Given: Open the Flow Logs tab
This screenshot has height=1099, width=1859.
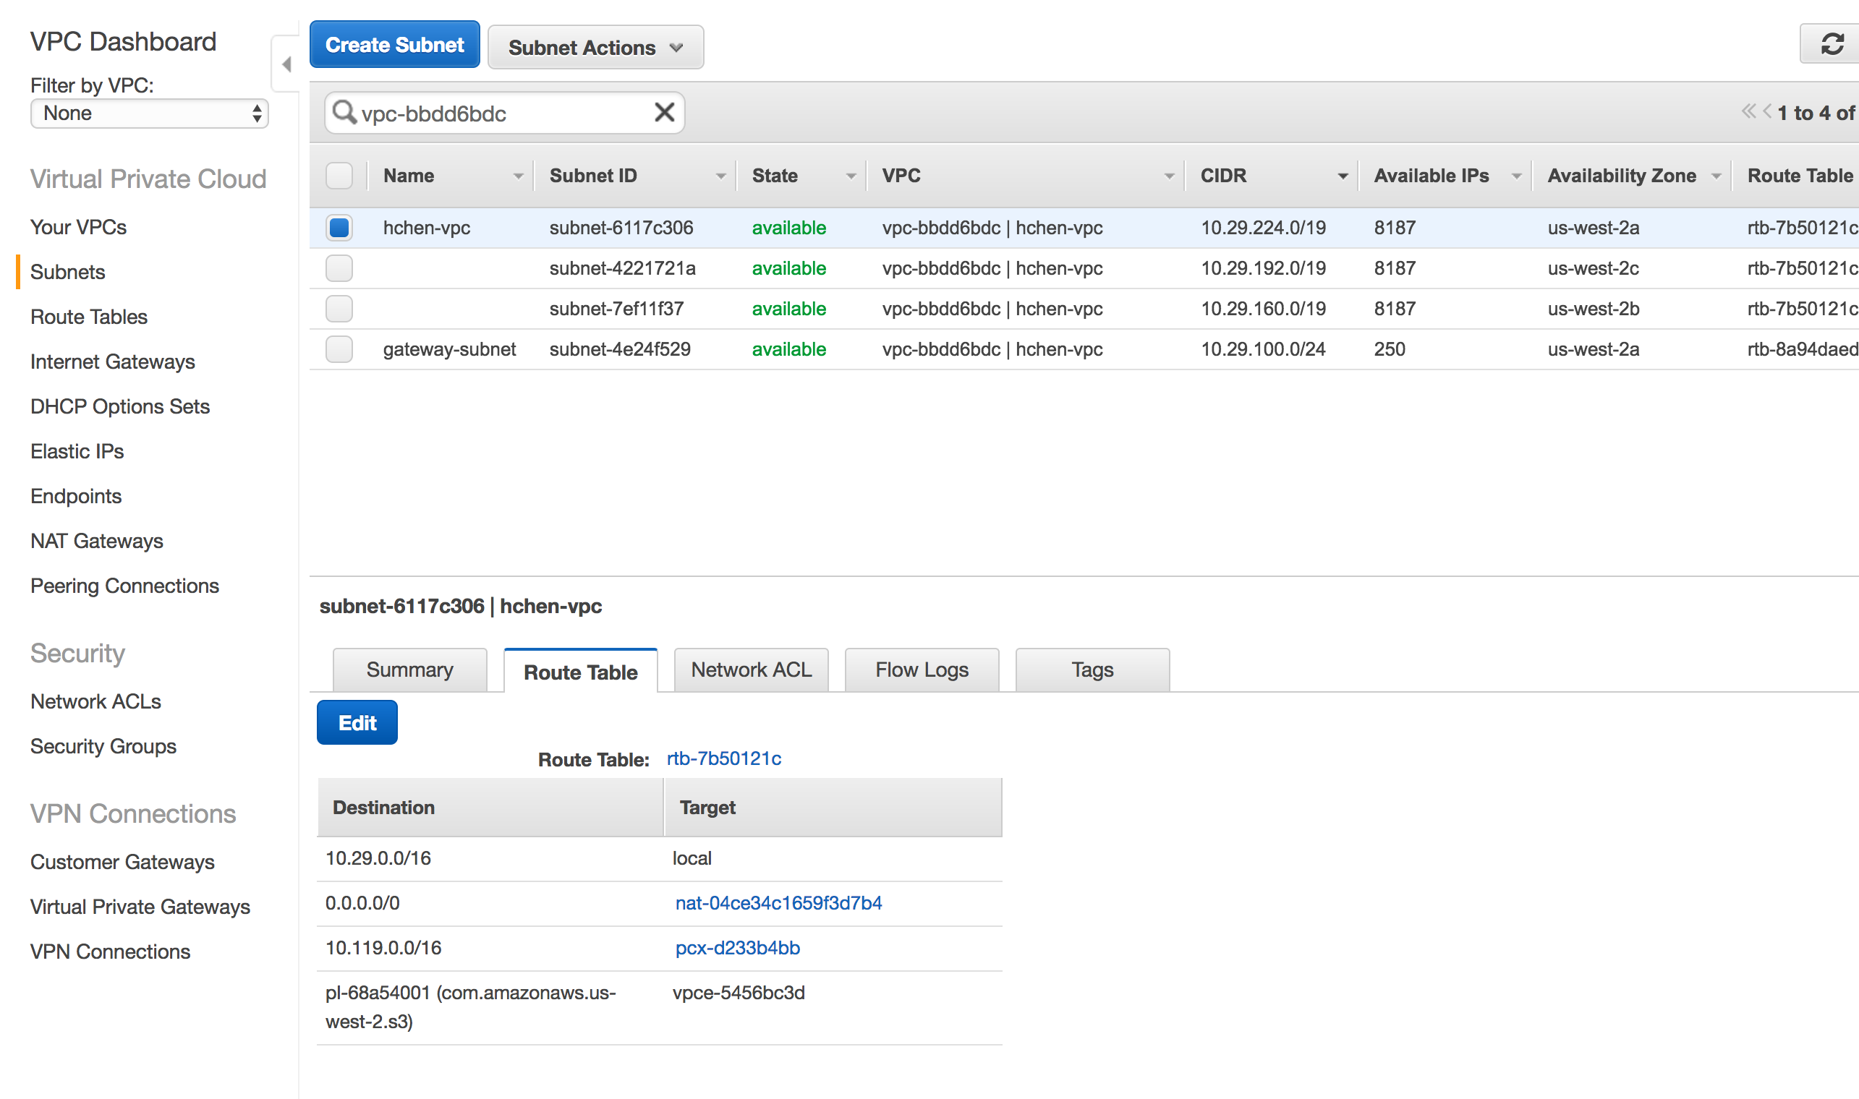Looking at the screenshot, I should pyautogui.click(x=921, y=670).
